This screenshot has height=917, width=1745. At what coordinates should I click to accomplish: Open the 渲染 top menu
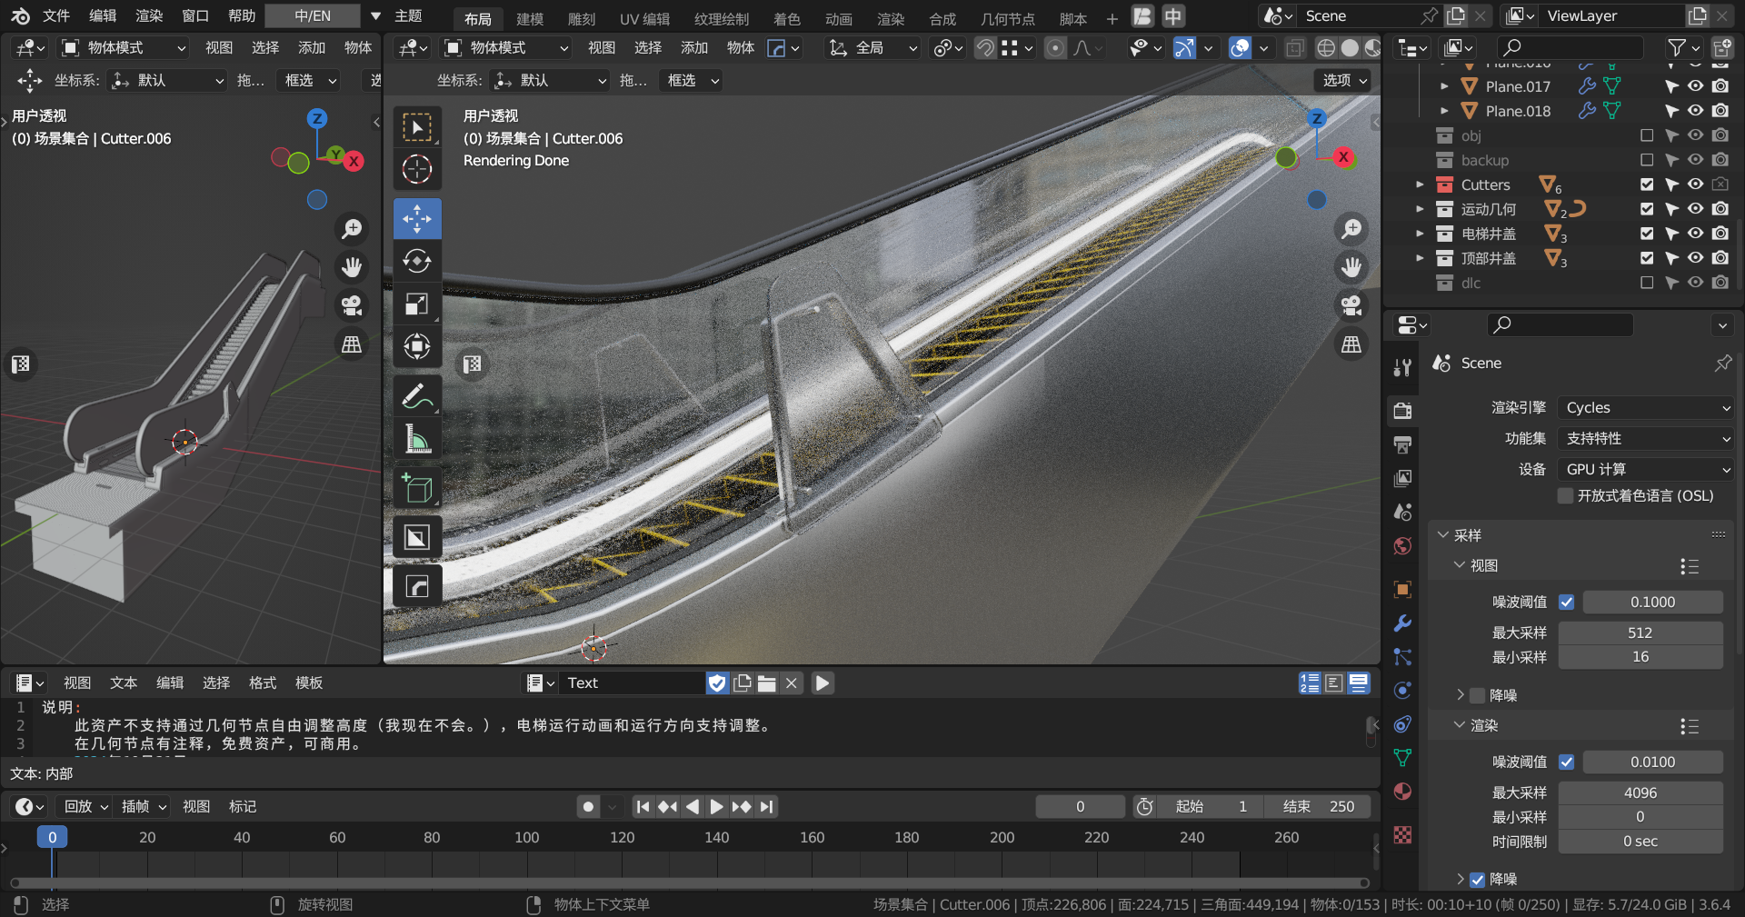149,15
